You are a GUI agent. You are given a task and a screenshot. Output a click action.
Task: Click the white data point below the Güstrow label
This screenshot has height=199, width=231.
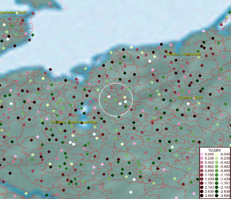tap(188, 103)
